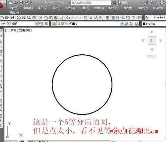Select the Zoom Window tool
This screenshot has height=142, width=166.
point(96,18)
